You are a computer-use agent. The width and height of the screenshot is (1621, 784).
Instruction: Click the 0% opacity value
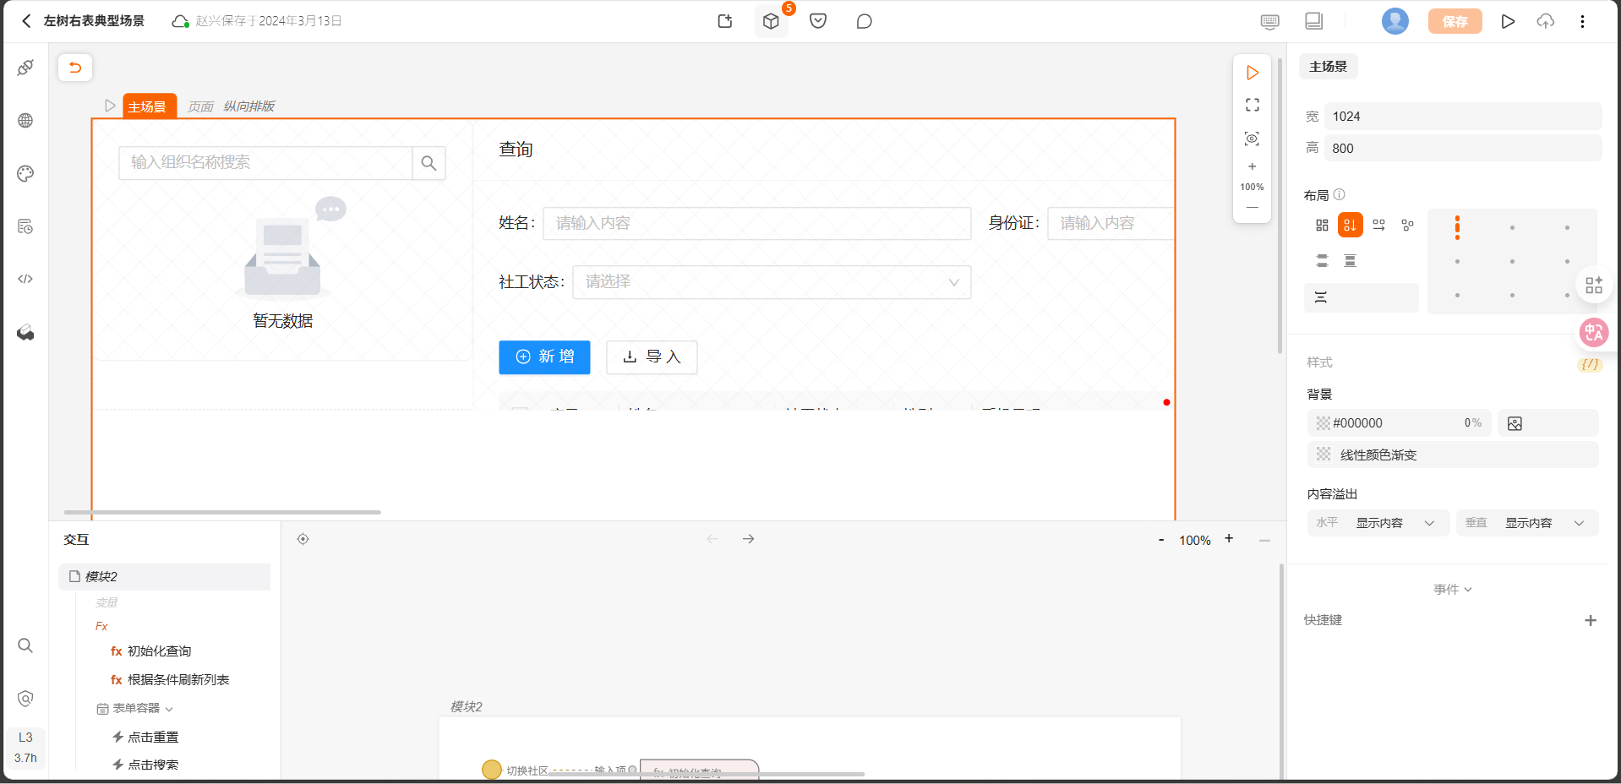pos(1472,423)
